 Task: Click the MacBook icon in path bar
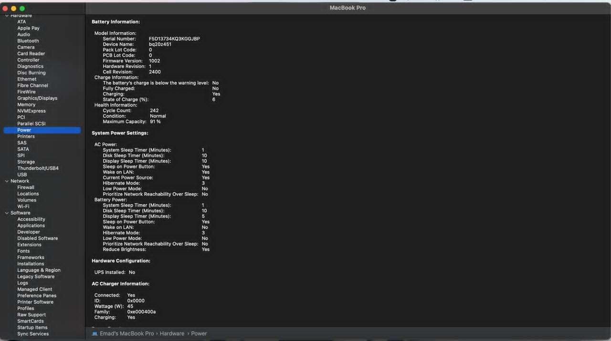click(x=95, y=334)
